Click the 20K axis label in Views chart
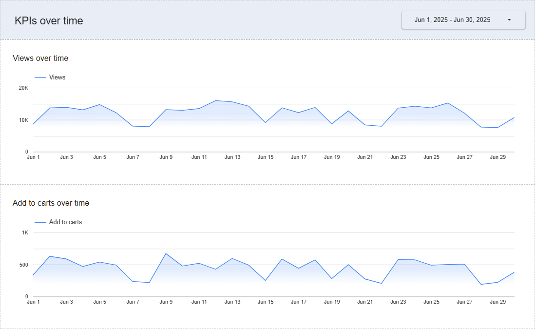Screen dimensions: 535x329 pos(23,88)
